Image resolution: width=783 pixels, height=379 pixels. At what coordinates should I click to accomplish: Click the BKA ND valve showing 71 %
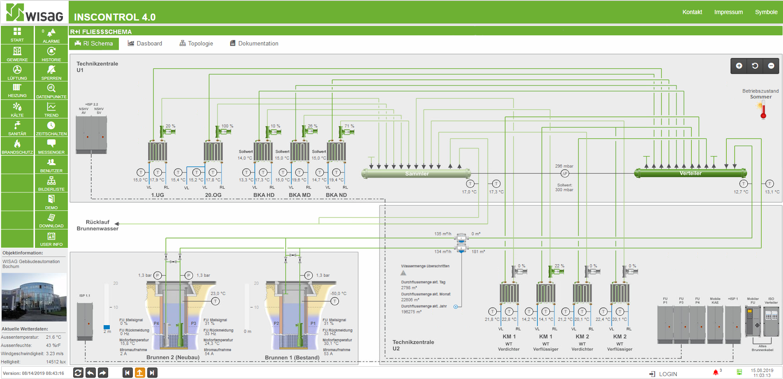[346, 132]
